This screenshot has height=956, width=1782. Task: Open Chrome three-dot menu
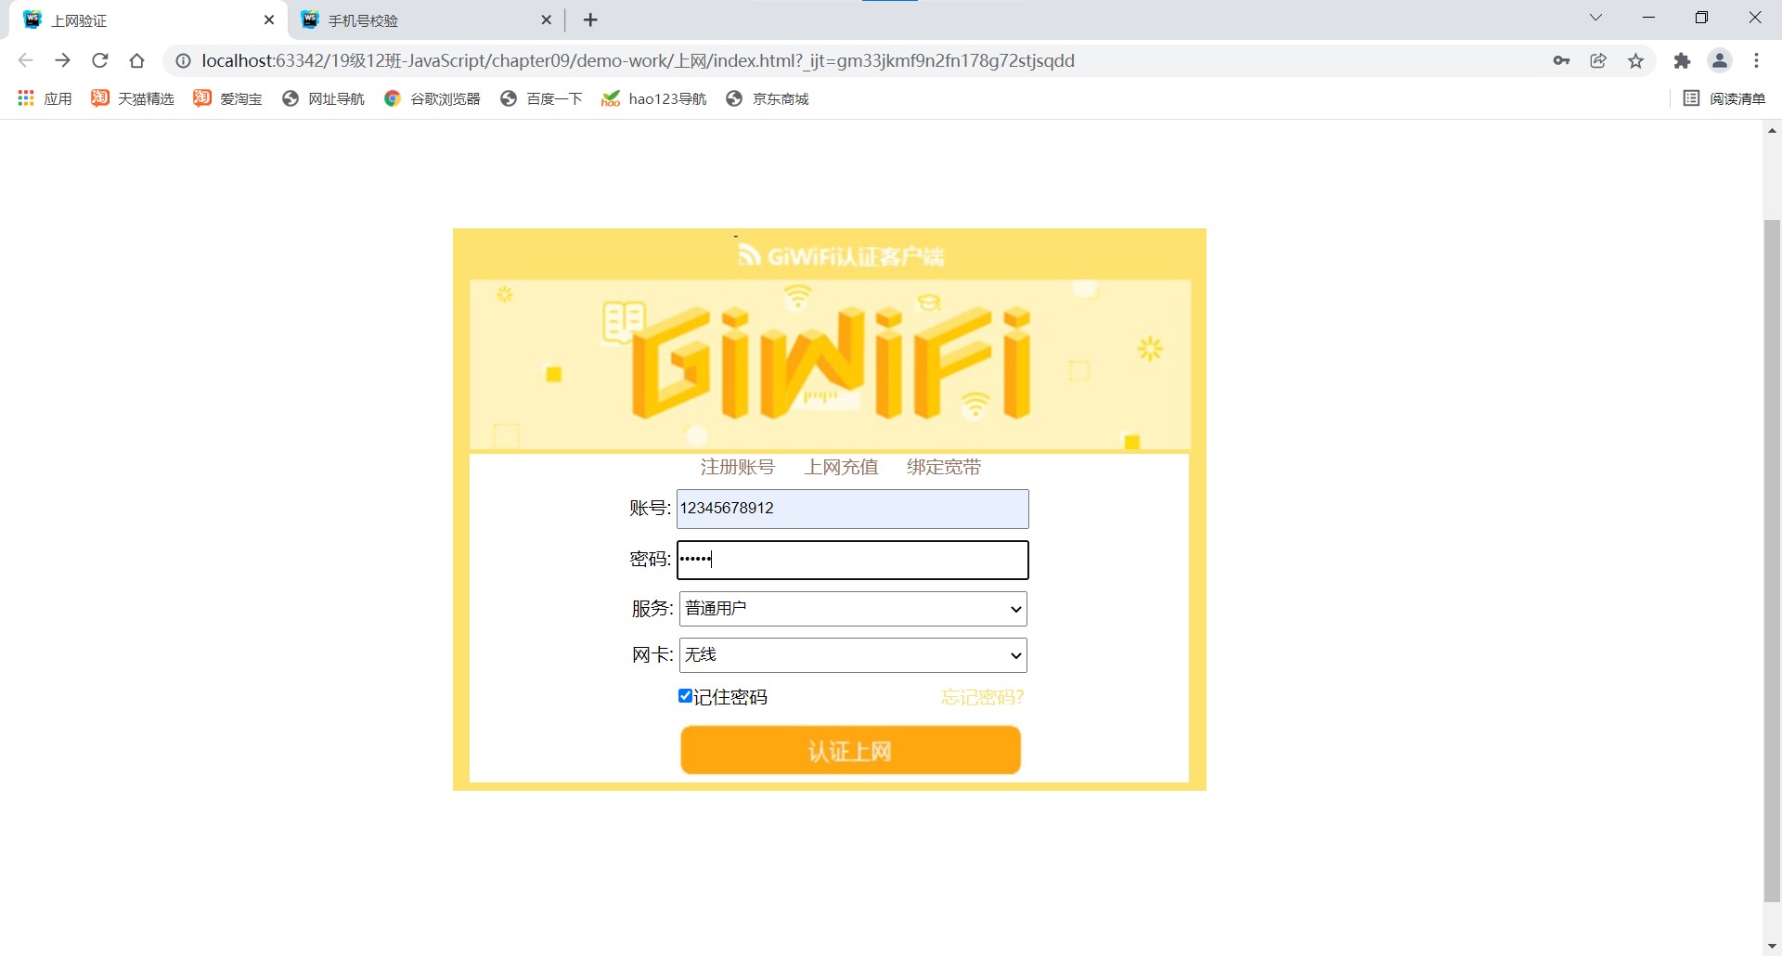(x=1757, y=60)
